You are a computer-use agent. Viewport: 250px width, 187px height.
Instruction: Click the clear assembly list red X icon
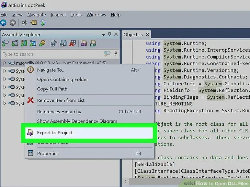(x=72, y=43)
